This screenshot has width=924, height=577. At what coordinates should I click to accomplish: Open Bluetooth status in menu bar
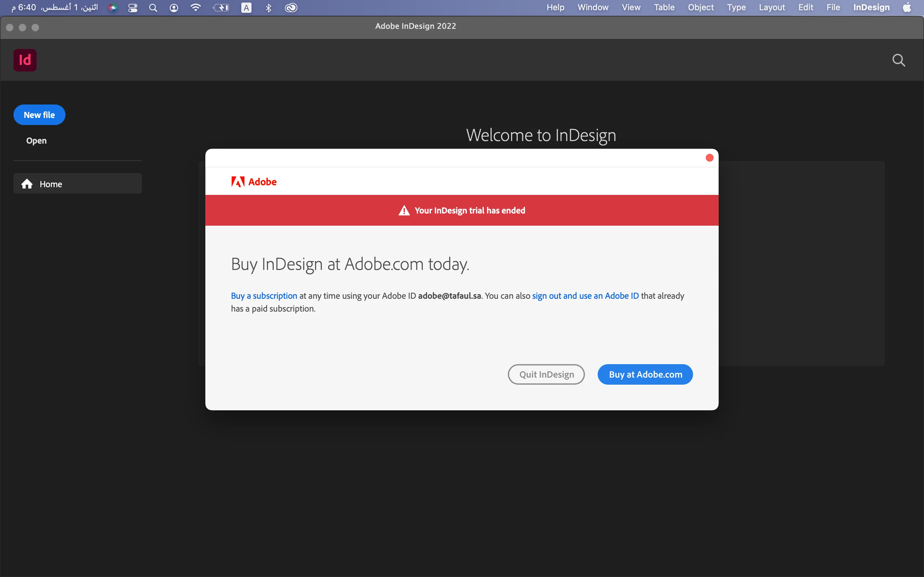[269, 8]
